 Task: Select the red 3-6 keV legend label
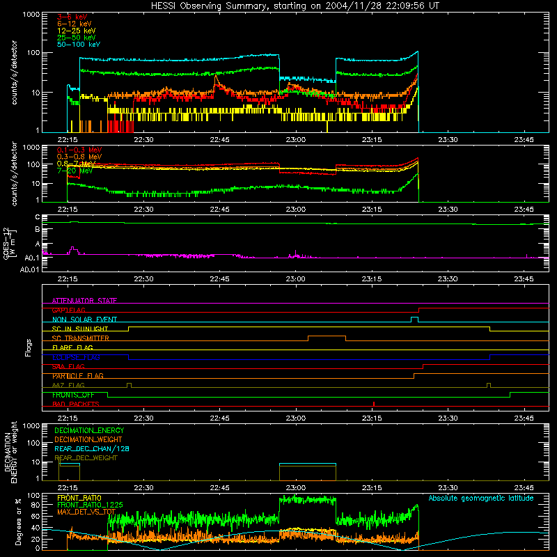72,17
